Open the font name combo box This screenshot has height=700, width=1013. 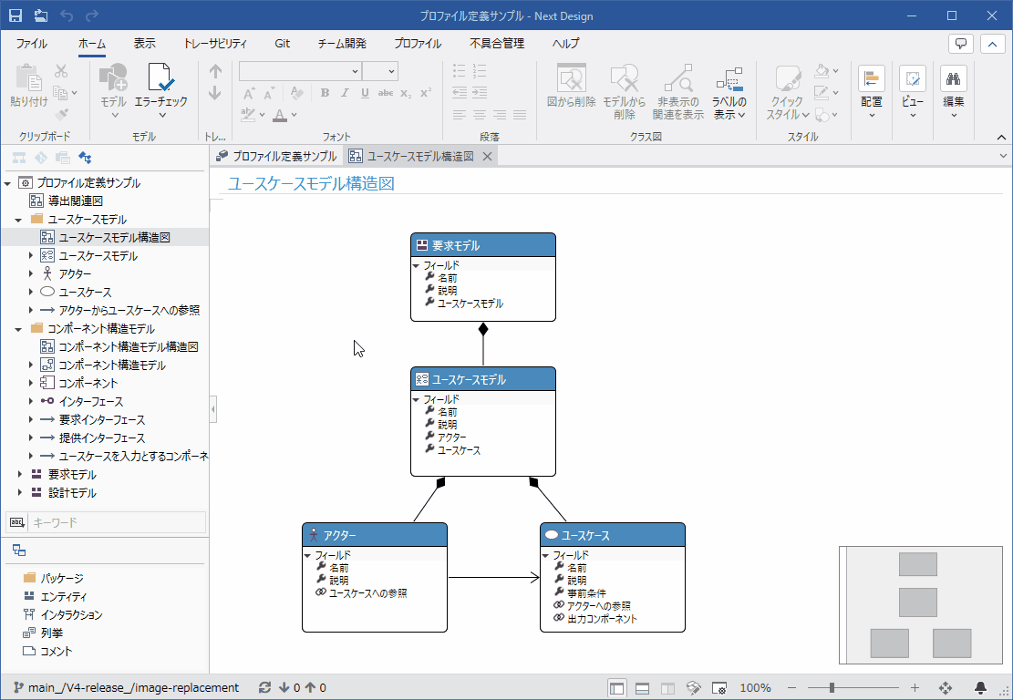(300, 71)
